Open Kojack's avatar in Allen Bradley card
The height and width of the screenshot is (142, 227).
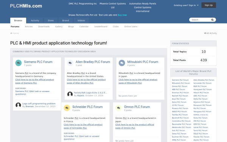coord(70,94)
